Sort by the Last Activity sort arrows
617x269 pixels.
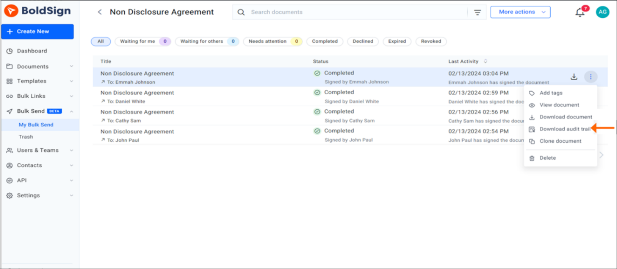point(485,61)
